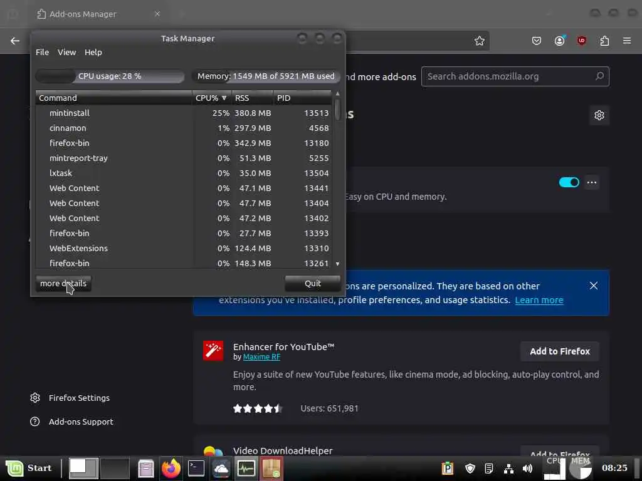642x481 pixels.
Task: Open the Firefox account icon
Action: pyautogui.click(x=559, y=41)
